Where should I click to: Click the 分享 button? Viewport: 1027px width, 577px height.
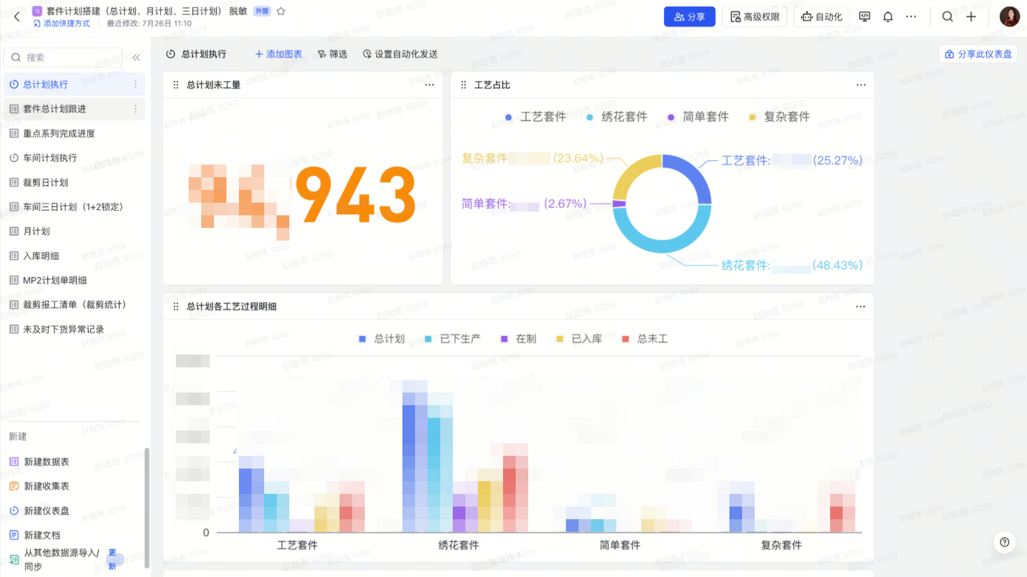point(689,17)
